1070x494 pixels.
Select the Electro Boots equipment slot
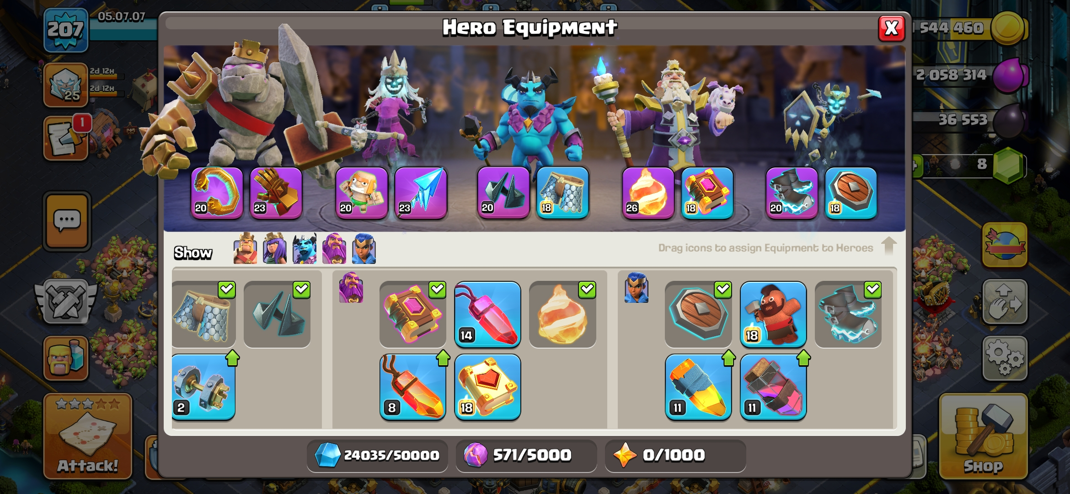click(792, 193)
